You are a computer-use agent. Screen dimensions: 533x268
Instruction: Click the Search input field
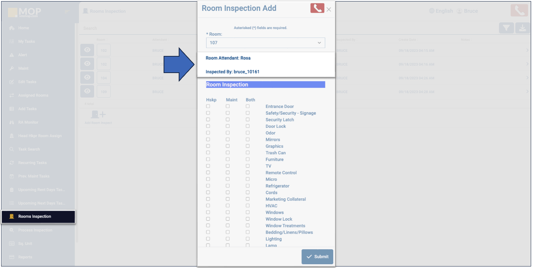coord(138,28)
